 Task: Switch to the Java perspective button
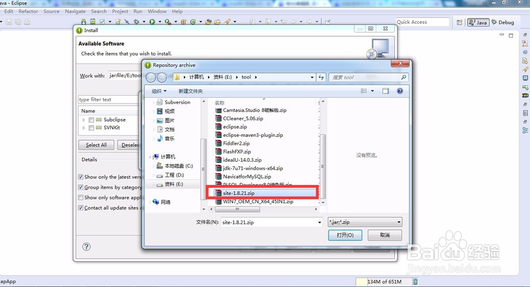[x=478, y=22]
